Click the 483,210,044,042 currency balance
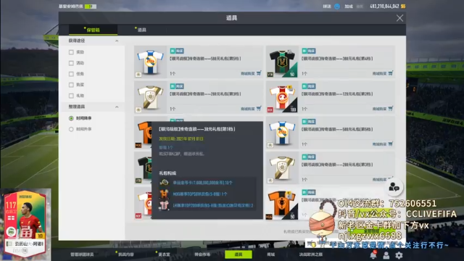464x261 pixels. click(384, 7)
